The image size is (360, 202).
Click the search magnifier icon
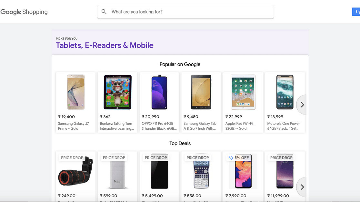tap(104, 12)
